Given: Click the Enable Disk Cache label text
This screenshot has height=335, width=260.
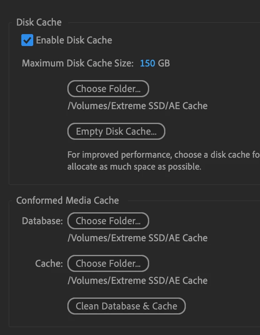Looking at the screenshot, I should [x=74, y=40].
